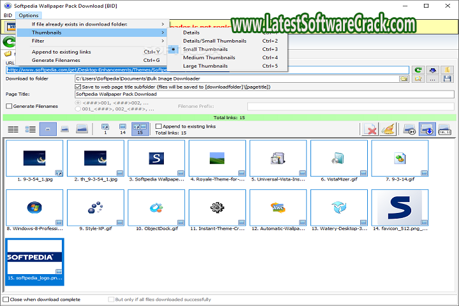Select Details view from submenu

coord(227,33)
